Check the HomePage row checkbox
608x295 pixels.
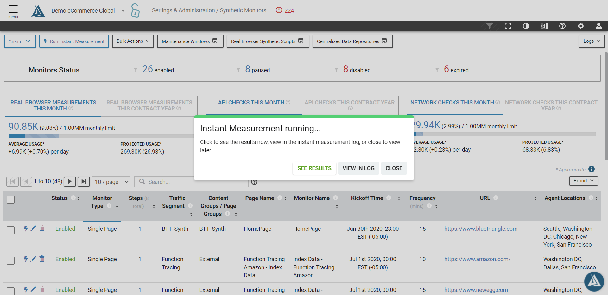click(x=11, y=230)
